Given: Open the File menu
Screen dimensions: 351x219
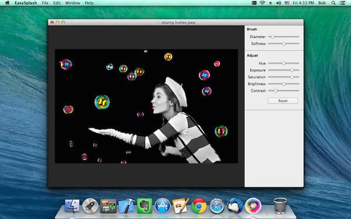Looking at the screenshot, I should 45,3.
